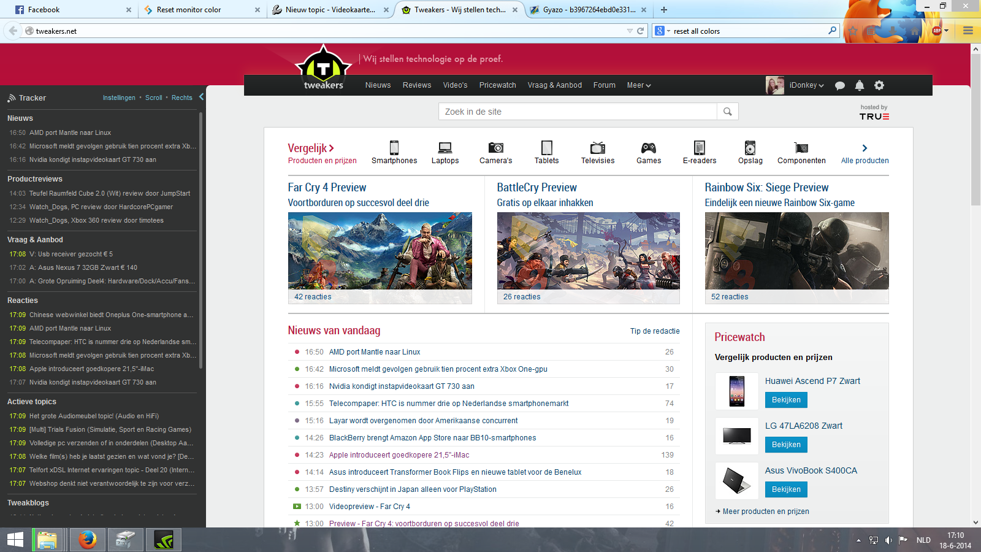
Task: Click the network tray icon
Action: [874, 540]
